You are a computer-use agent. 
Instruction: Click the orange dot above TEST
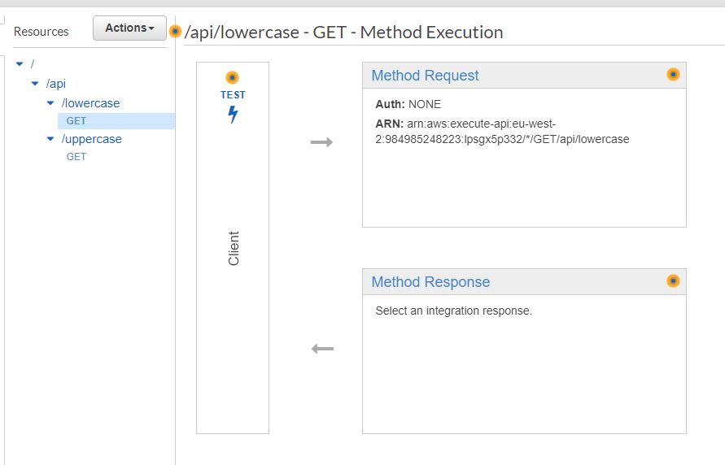(233, 78)
